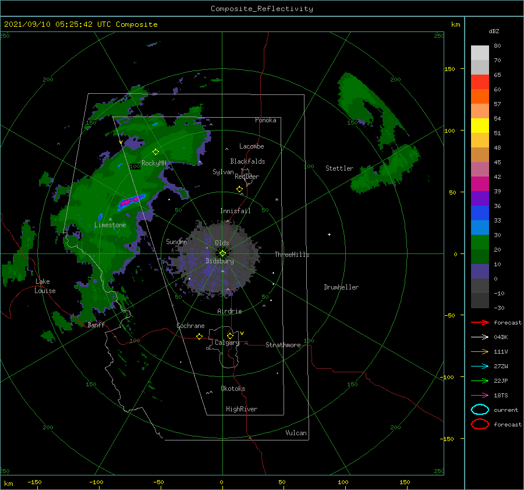524x490 pixels.
Task: Click the white plus marker north of Drumheller
Action: click(x=329, y=234)
